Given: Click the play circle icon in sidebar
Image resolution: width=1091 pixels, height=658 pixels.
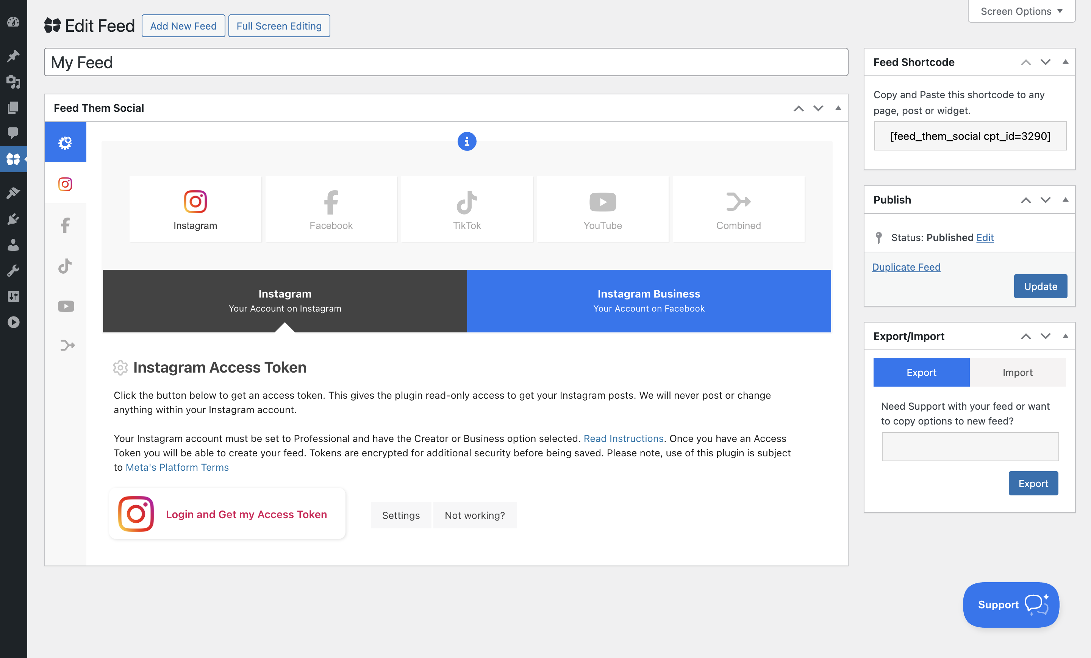Looking at the screenshot, I should point(13,322).
